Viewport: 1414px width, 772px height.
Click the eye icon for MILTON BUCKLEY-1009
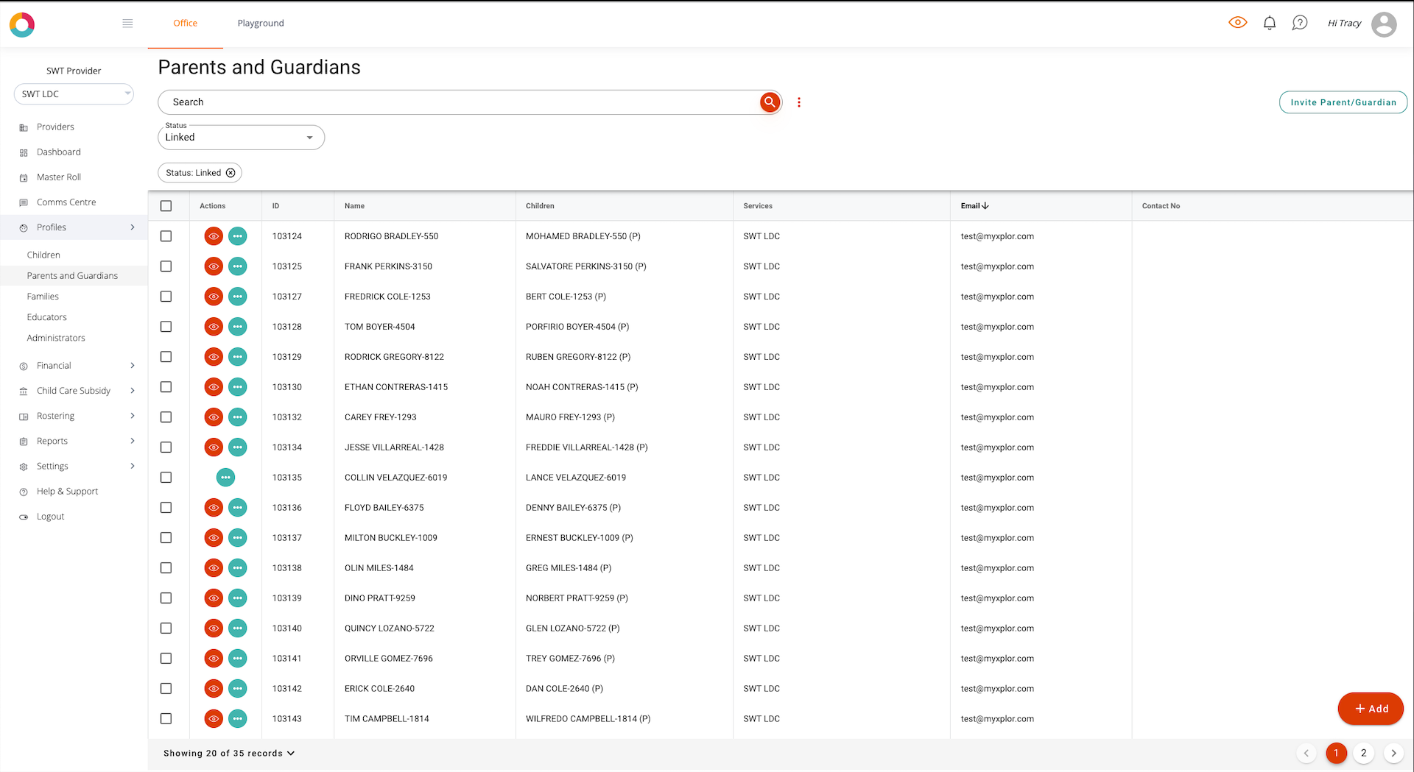pos(214,538)
